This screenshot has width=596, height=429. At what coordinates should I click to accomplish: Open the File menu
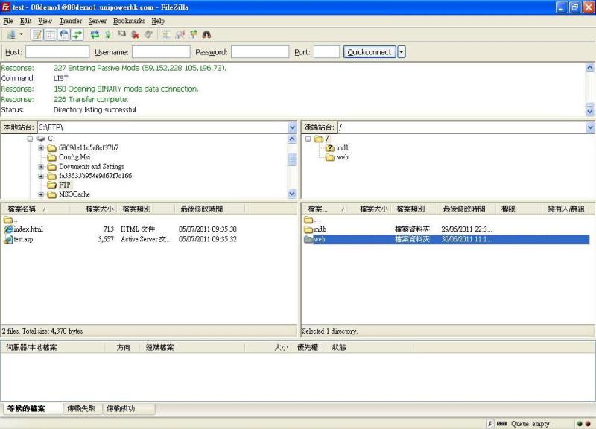[x=8, y=21]
